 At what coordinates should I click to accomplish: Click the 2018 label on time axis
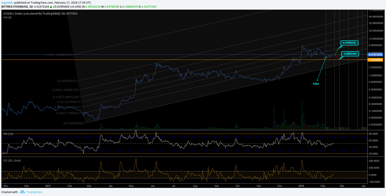[x=301, y=186]
